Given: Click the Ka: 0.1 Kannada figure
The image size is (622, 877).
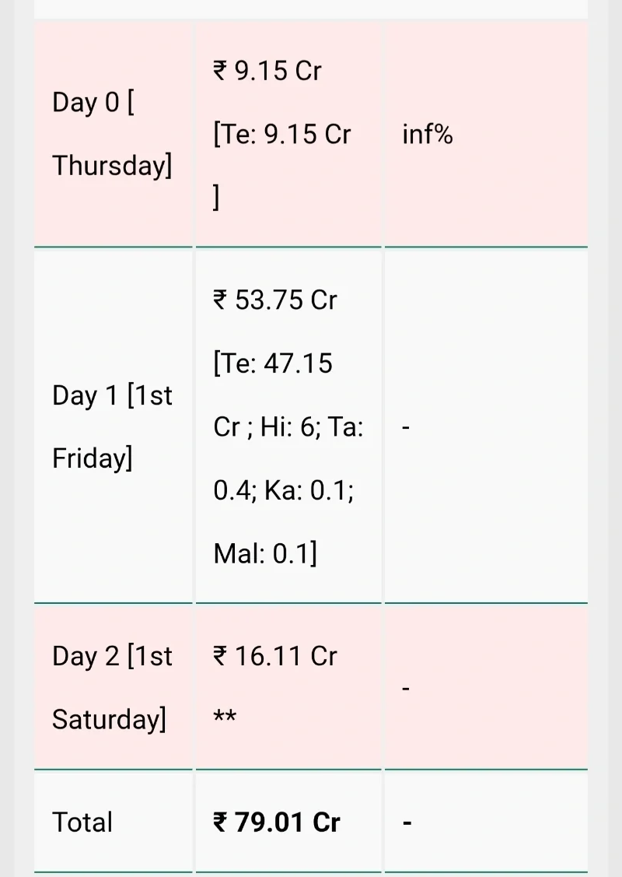Looking at the screenshot, I should click(309, 491).
